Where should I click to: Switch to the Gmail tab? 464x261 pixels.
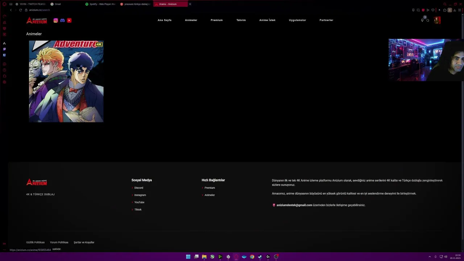65,4
